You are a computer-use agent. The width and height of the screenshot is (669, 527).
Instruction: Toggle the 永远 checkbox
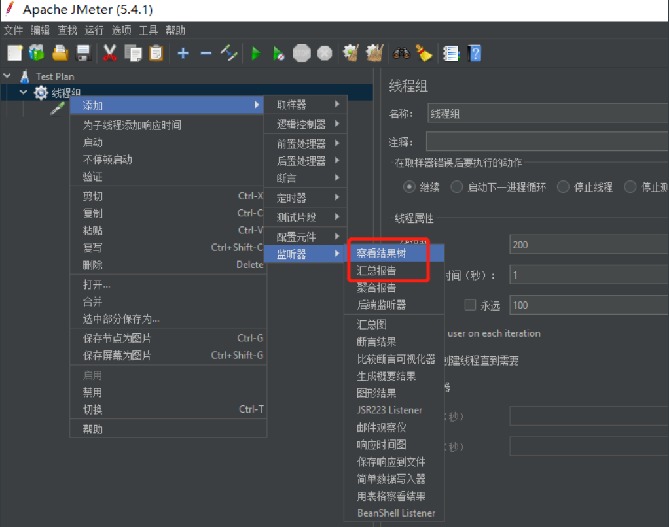[470, 305]
